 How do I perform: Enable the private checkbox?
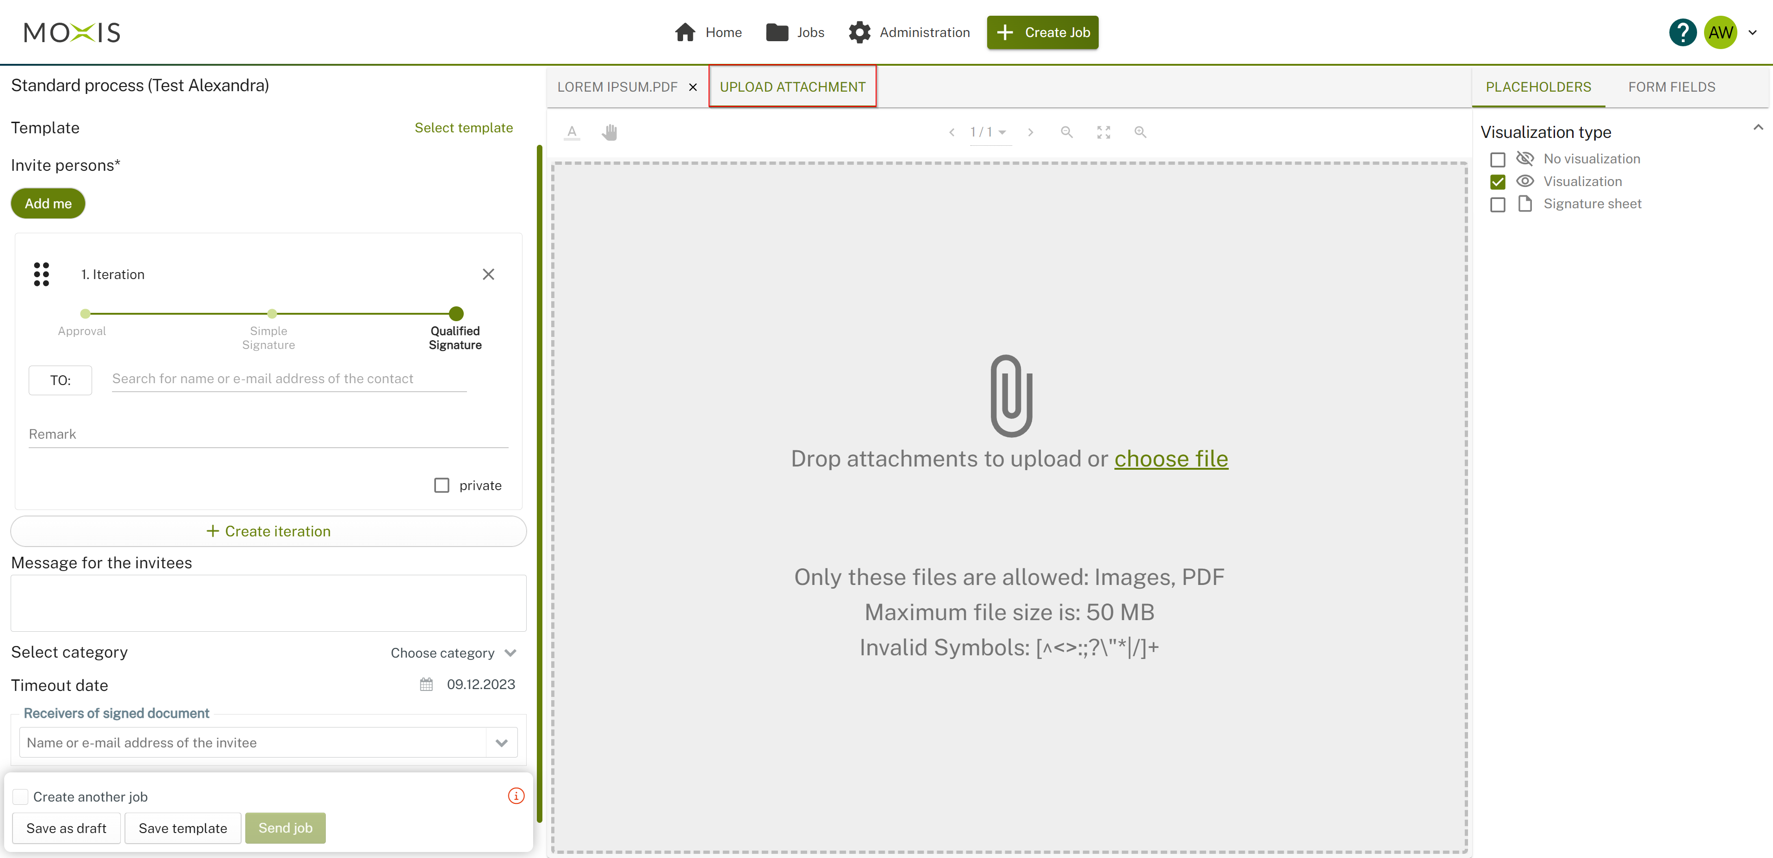click(442, 485)
